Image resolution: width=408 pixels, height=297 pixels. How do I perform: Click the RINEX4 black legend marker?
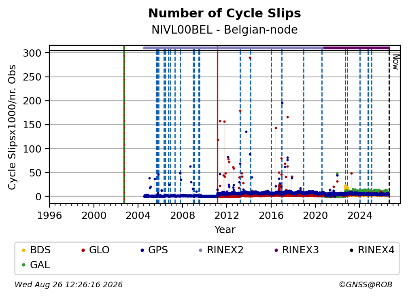tap(351, 250)
